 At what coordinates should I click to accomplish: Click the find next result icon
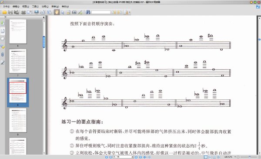point(120,12)
